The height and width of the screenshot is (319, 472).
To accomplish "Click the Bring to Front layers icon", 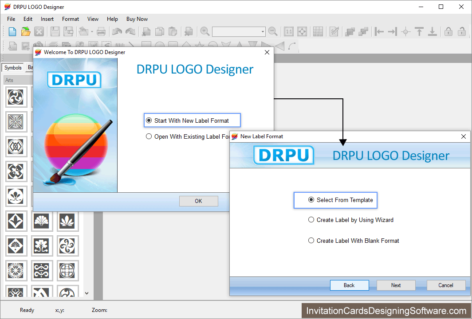I will tap(350, 31).
